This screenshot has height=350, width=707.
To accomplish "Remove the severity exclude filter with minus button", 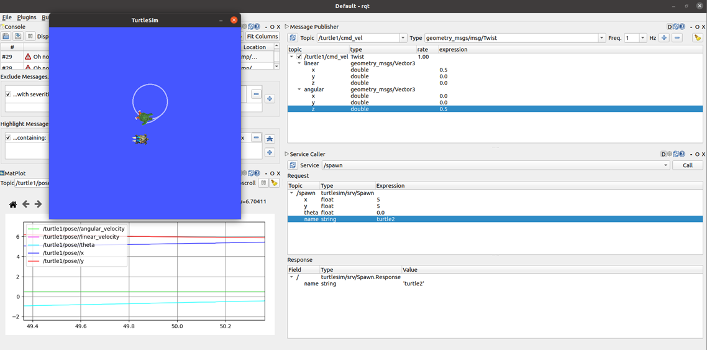I will [256, 94].
